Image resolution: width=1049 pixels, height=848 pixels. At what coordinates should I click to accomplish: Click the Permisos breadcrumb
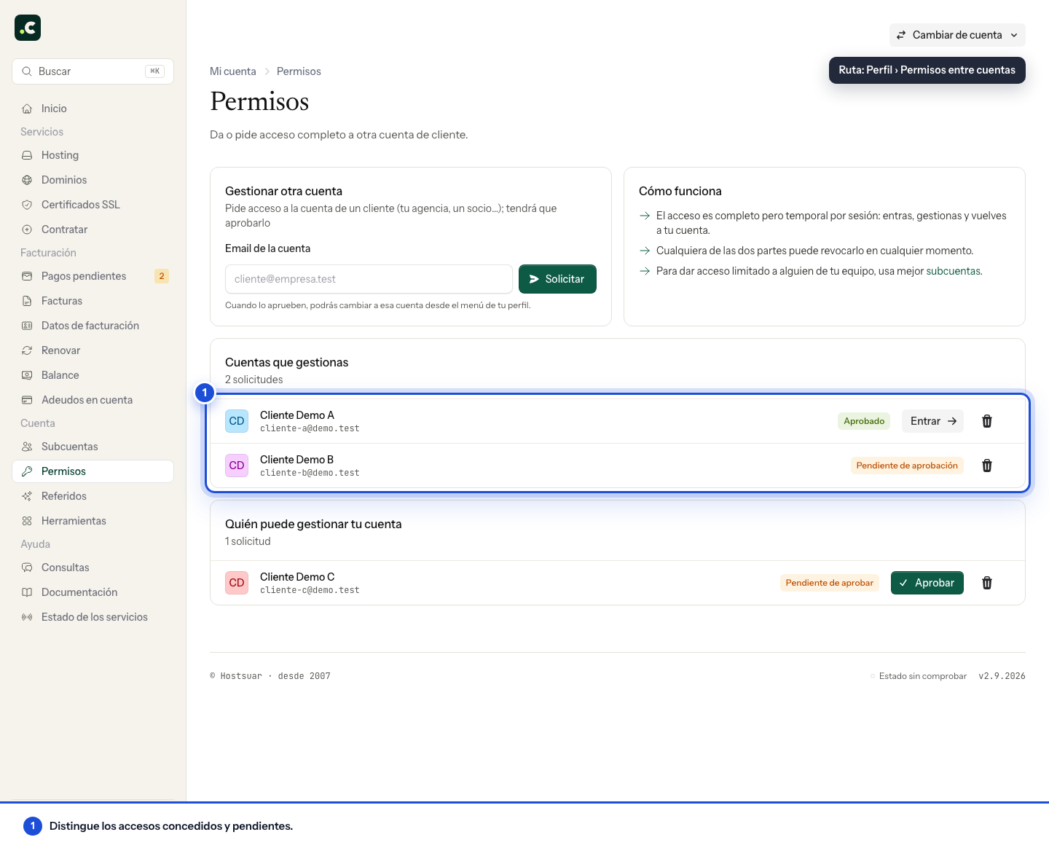[x=299, y=71]
